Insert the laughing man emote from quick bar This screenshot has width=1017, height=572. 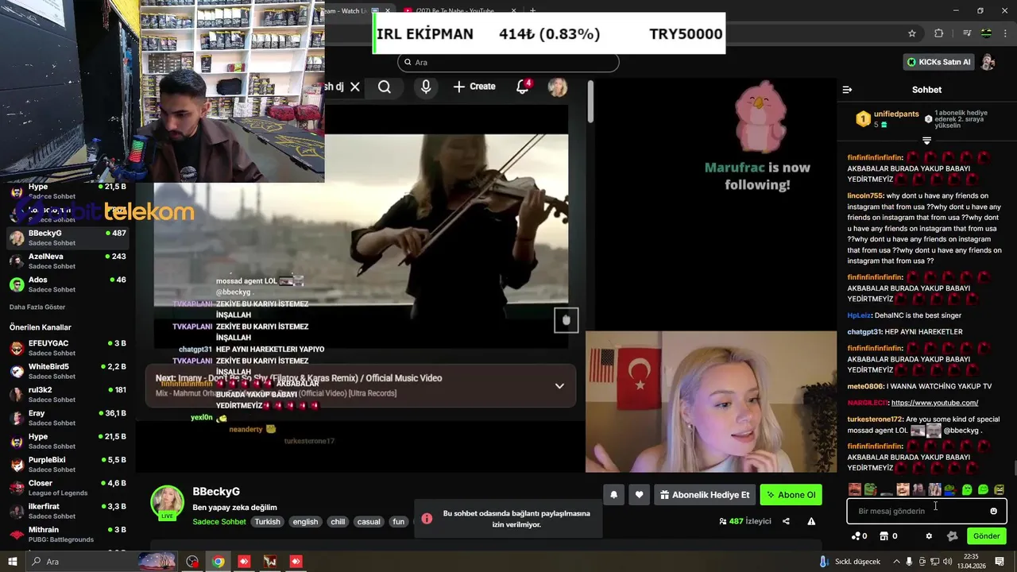[x=855, y=489]
